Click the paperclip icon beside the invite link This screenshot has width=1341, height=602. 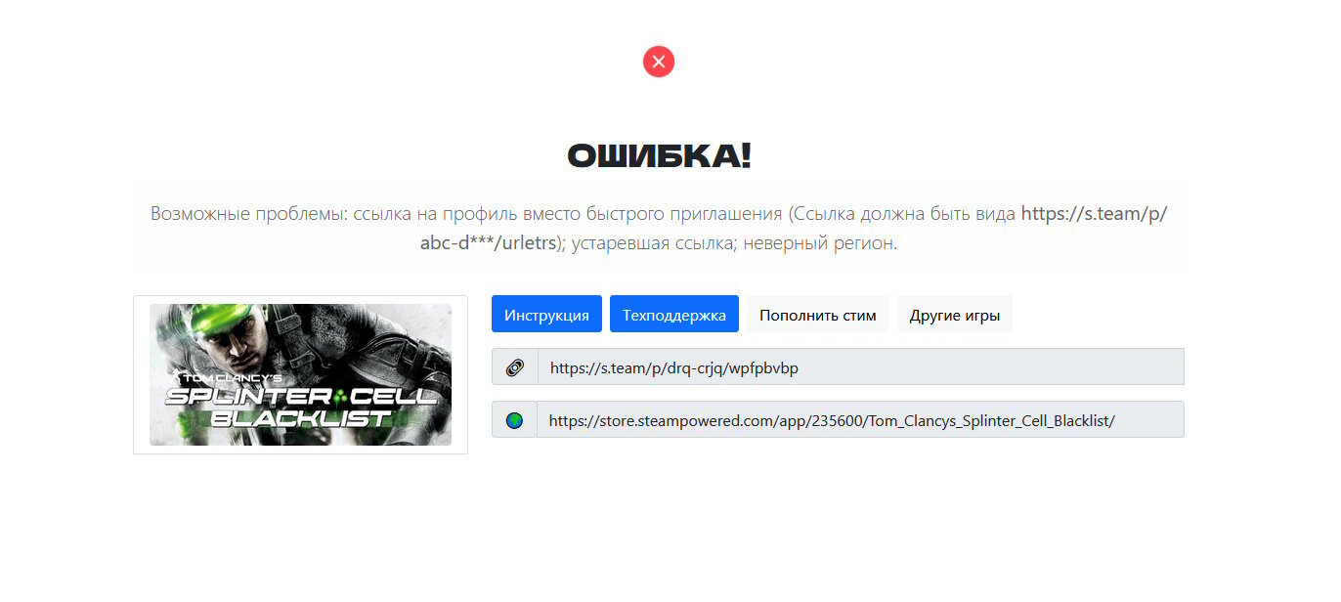[x=515, y=367]
